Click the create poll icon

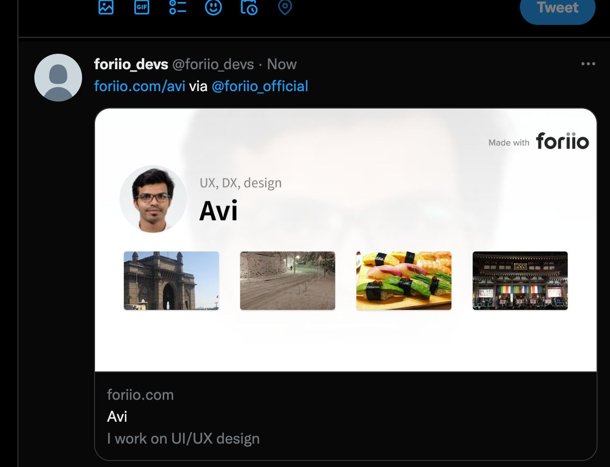tap(177, 7)
